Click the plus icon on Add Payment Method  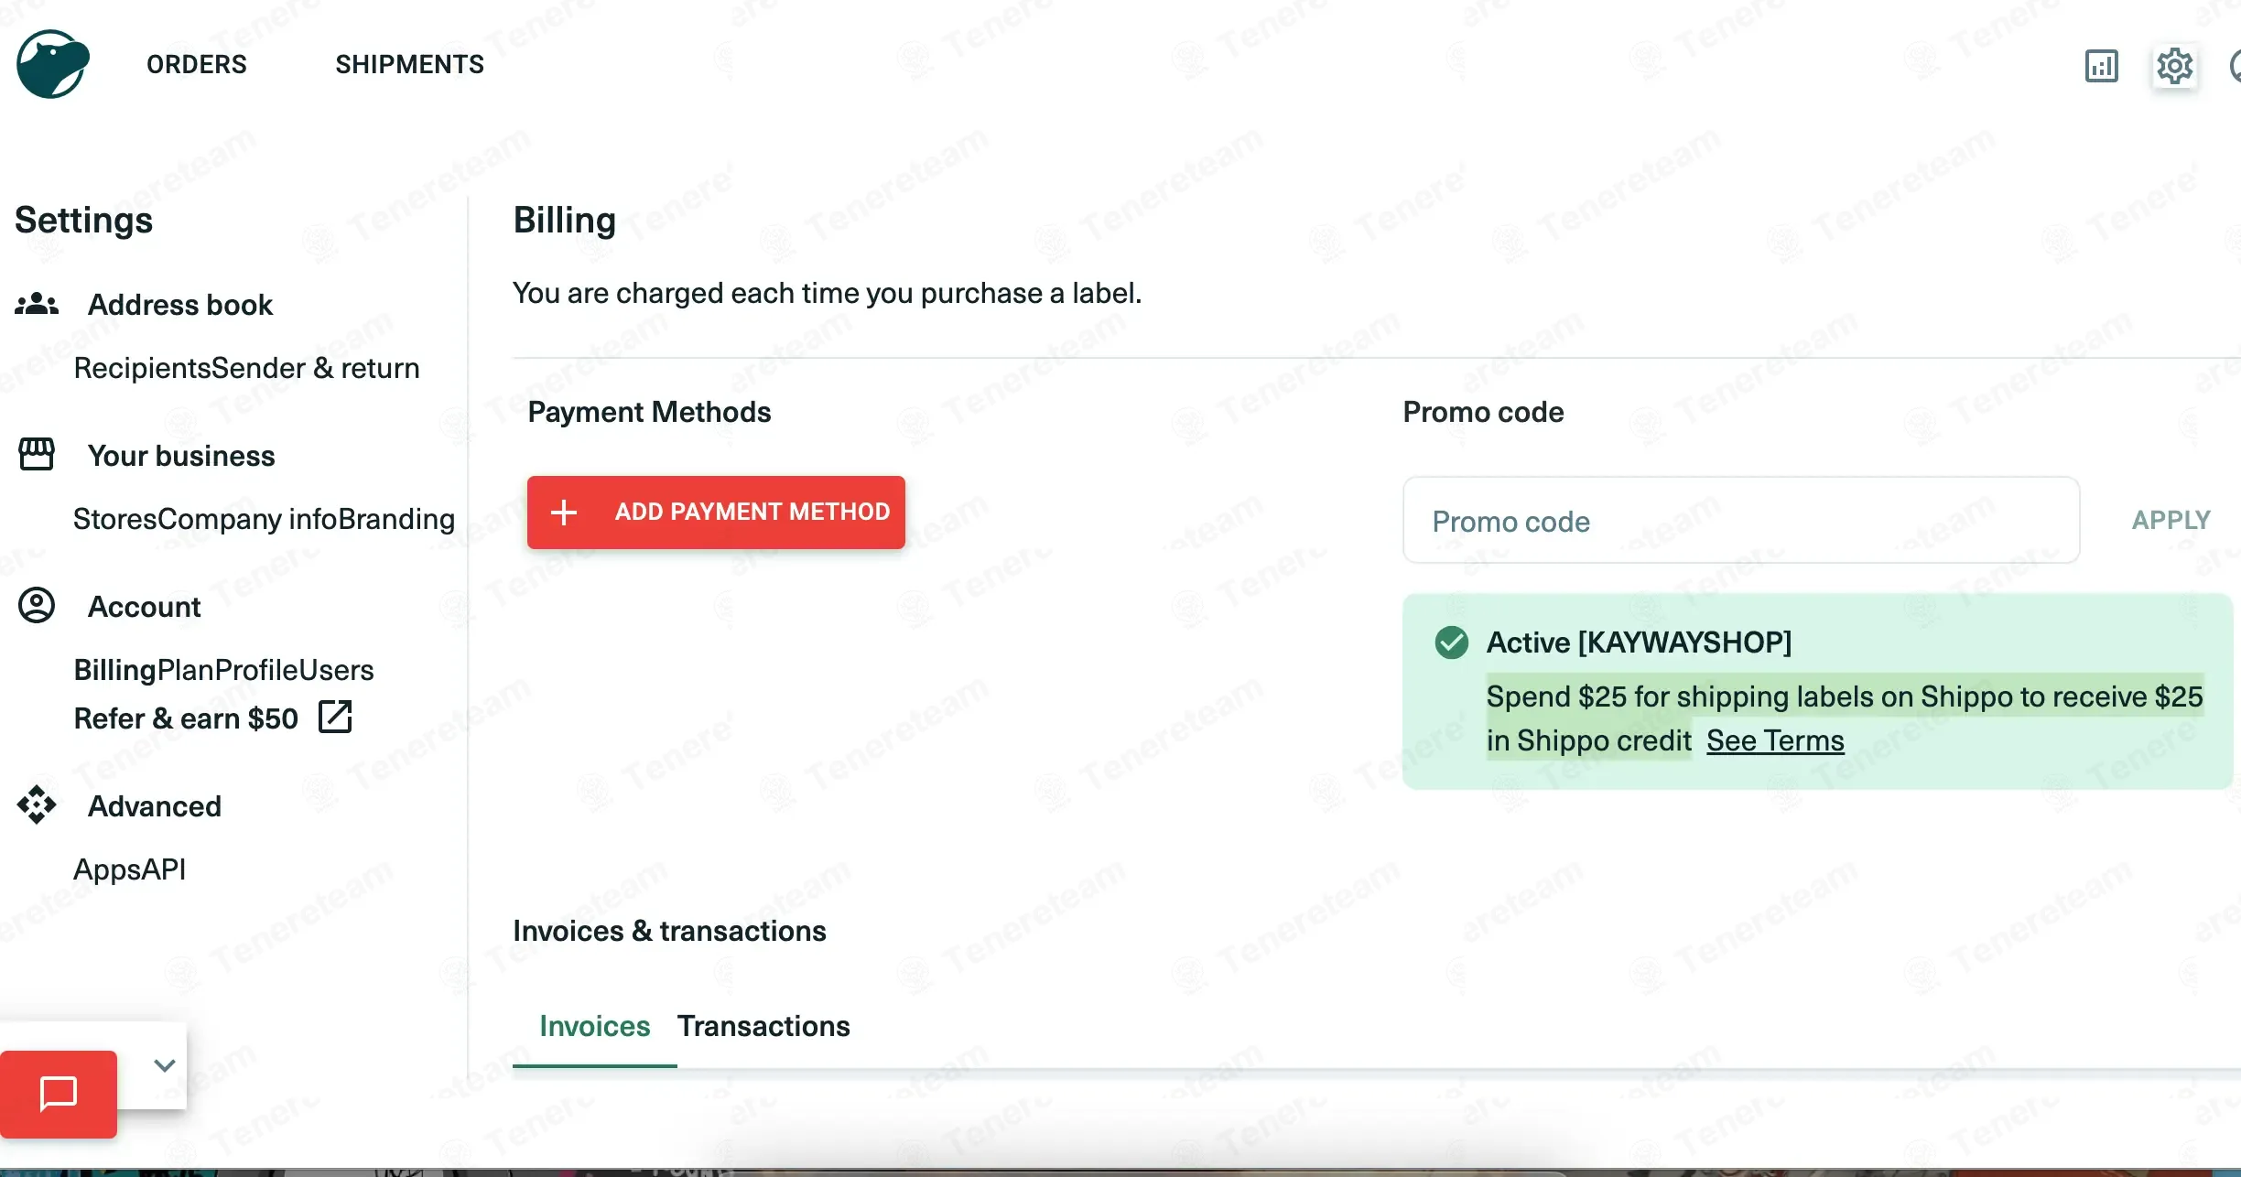[564, 513]
